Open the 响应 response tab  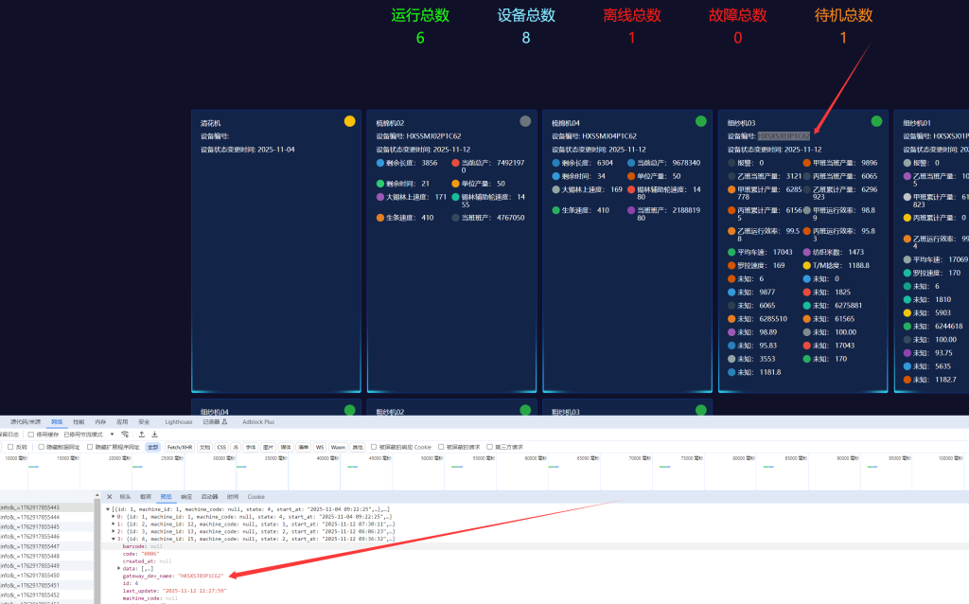pos(186,496)
